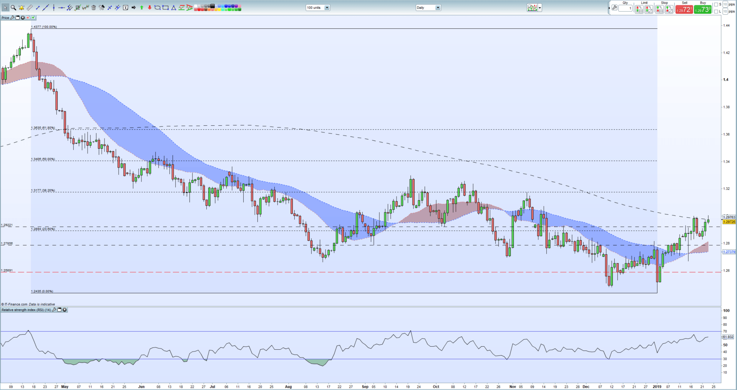Pick the Andrews pitchfork tool
737x390 pixels.
[70, 8]
